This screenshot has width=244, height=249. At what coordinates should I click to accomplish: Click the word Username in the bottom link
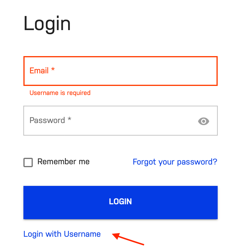tap(82, 234)
